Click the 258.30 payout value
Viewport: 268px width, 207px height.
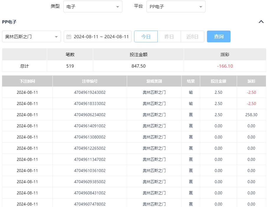[x=251, y=115]
